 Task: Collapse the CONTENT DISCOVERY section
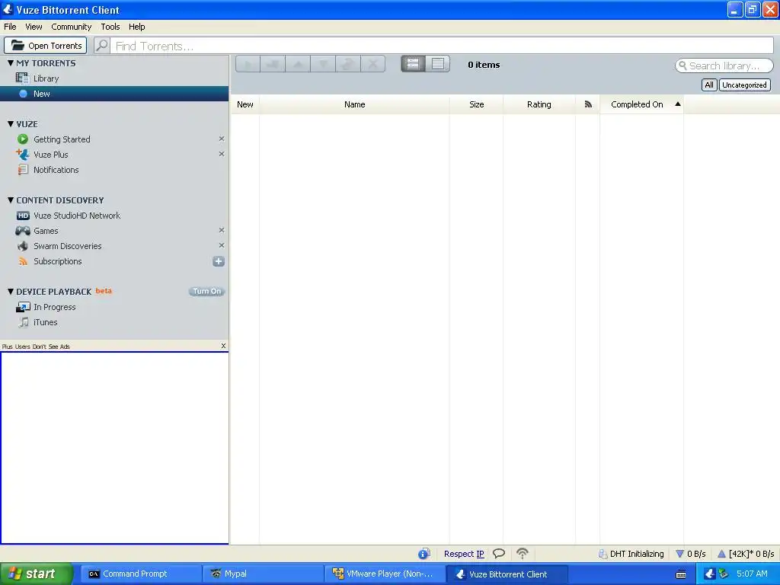(11, 200)
